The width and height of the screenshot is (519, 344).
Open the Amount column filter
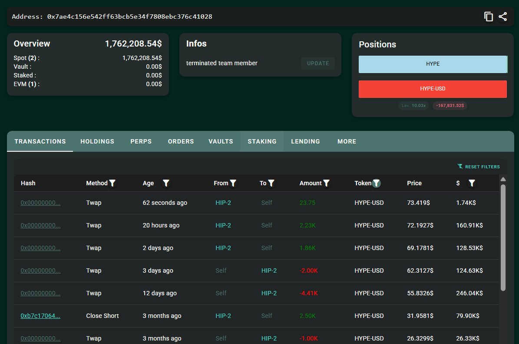326,183
